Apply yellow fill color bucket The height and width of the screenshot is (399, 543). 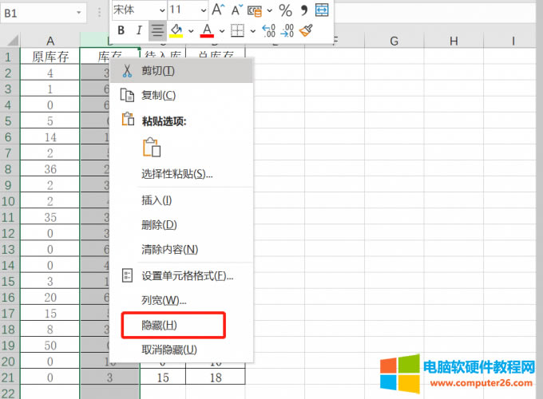(176, 30)
